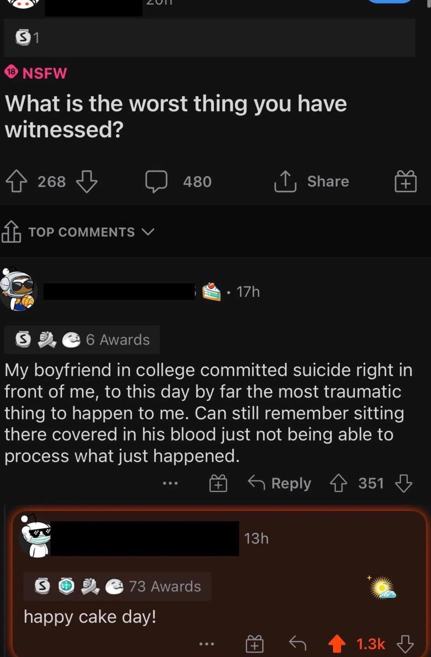Image resolution: width=431 pixels, height=657 pixels.
Task: View the 17h commenter's avatar profile
Action: [x=18, y=290]
